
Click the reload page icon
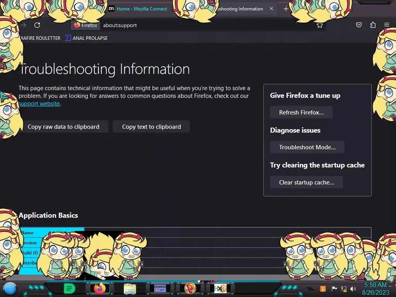click(37, 25)
